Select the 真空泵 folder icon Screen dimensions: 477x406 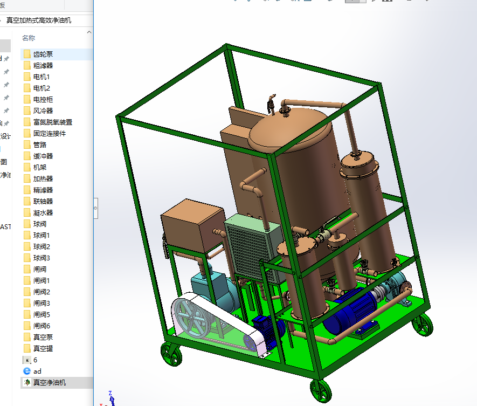click(x=27, y=337)
